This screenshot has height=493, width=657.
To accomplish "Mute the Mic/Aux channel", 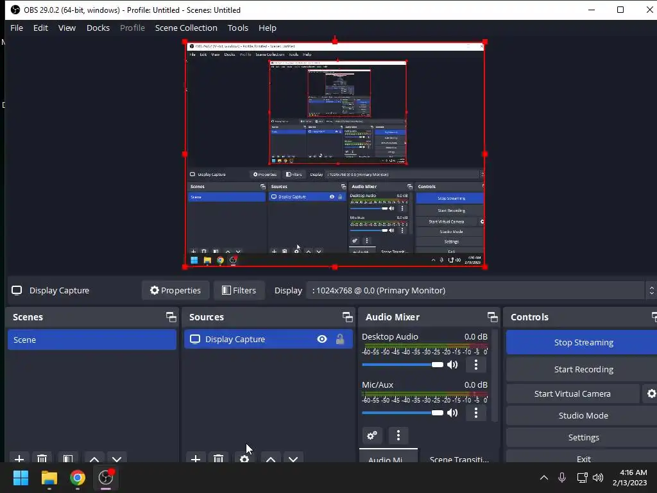I will pos(452,413).
